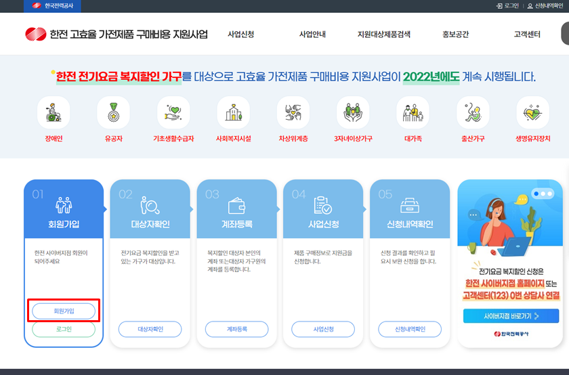
Task: Click the 유공자 label text
Action: coord(114,139)
